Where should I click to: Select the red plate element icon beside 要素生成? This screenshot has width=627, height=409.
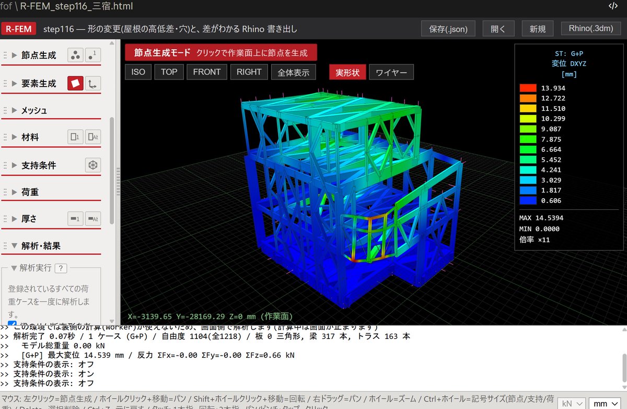[x=76, y=83]
